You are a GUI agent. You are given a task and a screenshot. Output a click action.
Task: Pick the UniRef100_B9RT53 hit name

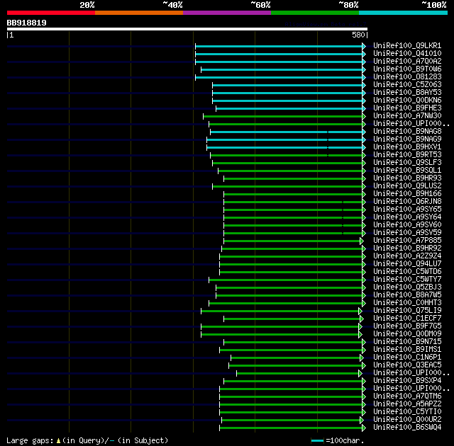pyautogui.click(x=407, y=155)
